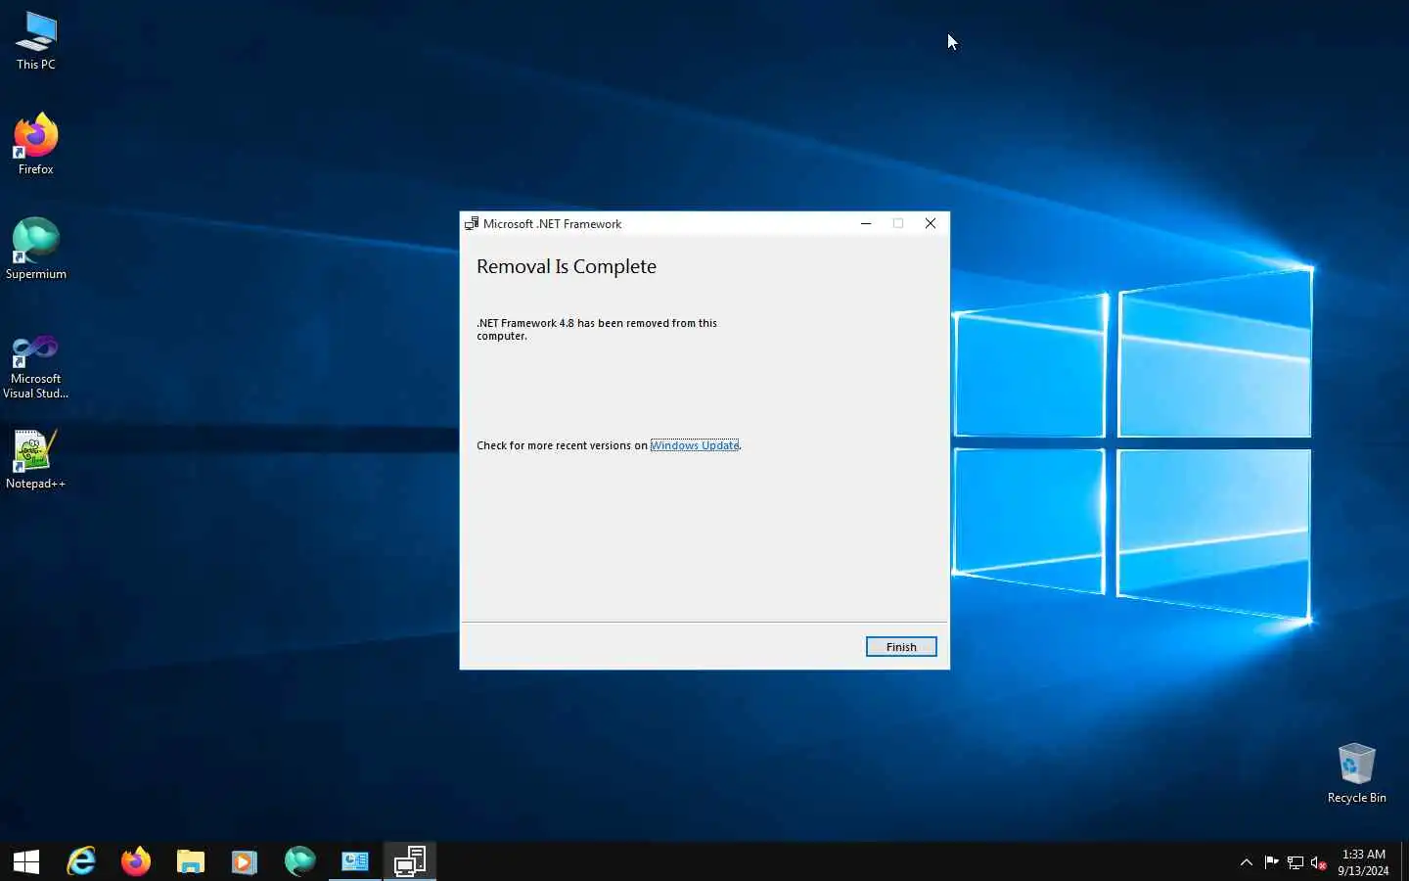Image resolution: width=1409 pixels, height=881 pixels.
Task: Click the .NET Framework title bar icon
Action: click(x=472, y=223)
